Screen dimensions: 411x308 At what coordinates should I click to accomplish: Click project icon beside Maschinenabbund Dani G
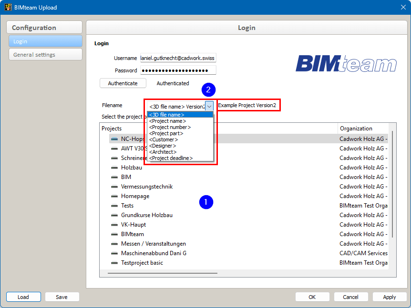point(114,253)
